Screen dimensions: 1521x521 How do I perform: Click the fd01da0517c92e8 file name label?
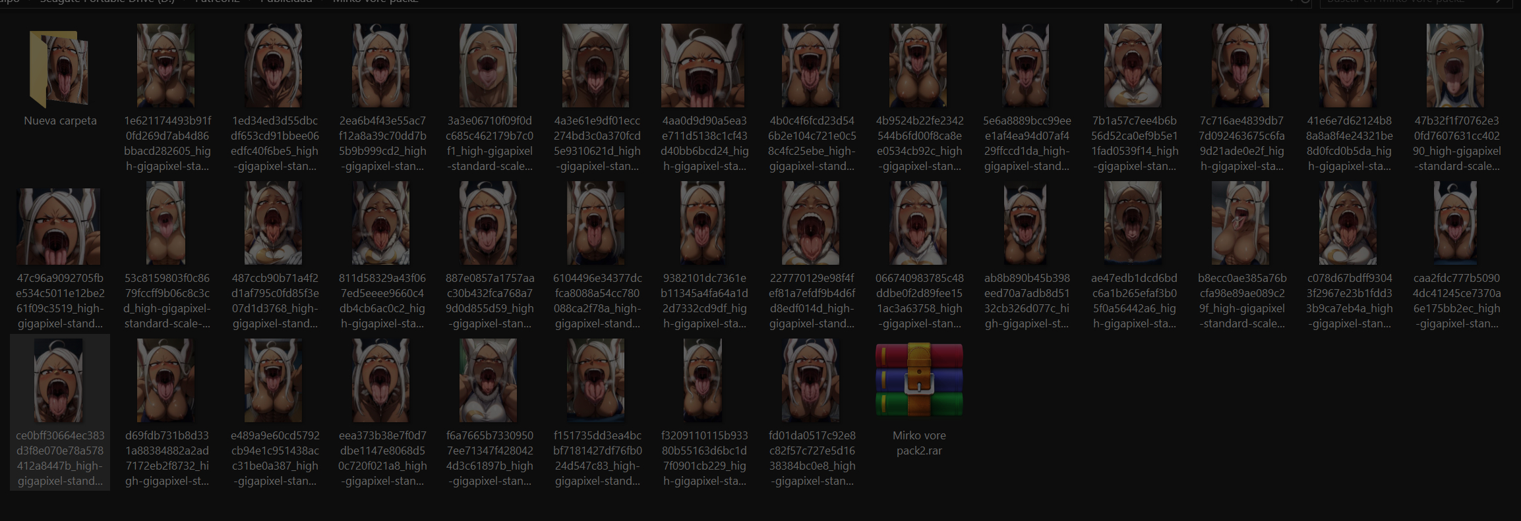(812, 458)
